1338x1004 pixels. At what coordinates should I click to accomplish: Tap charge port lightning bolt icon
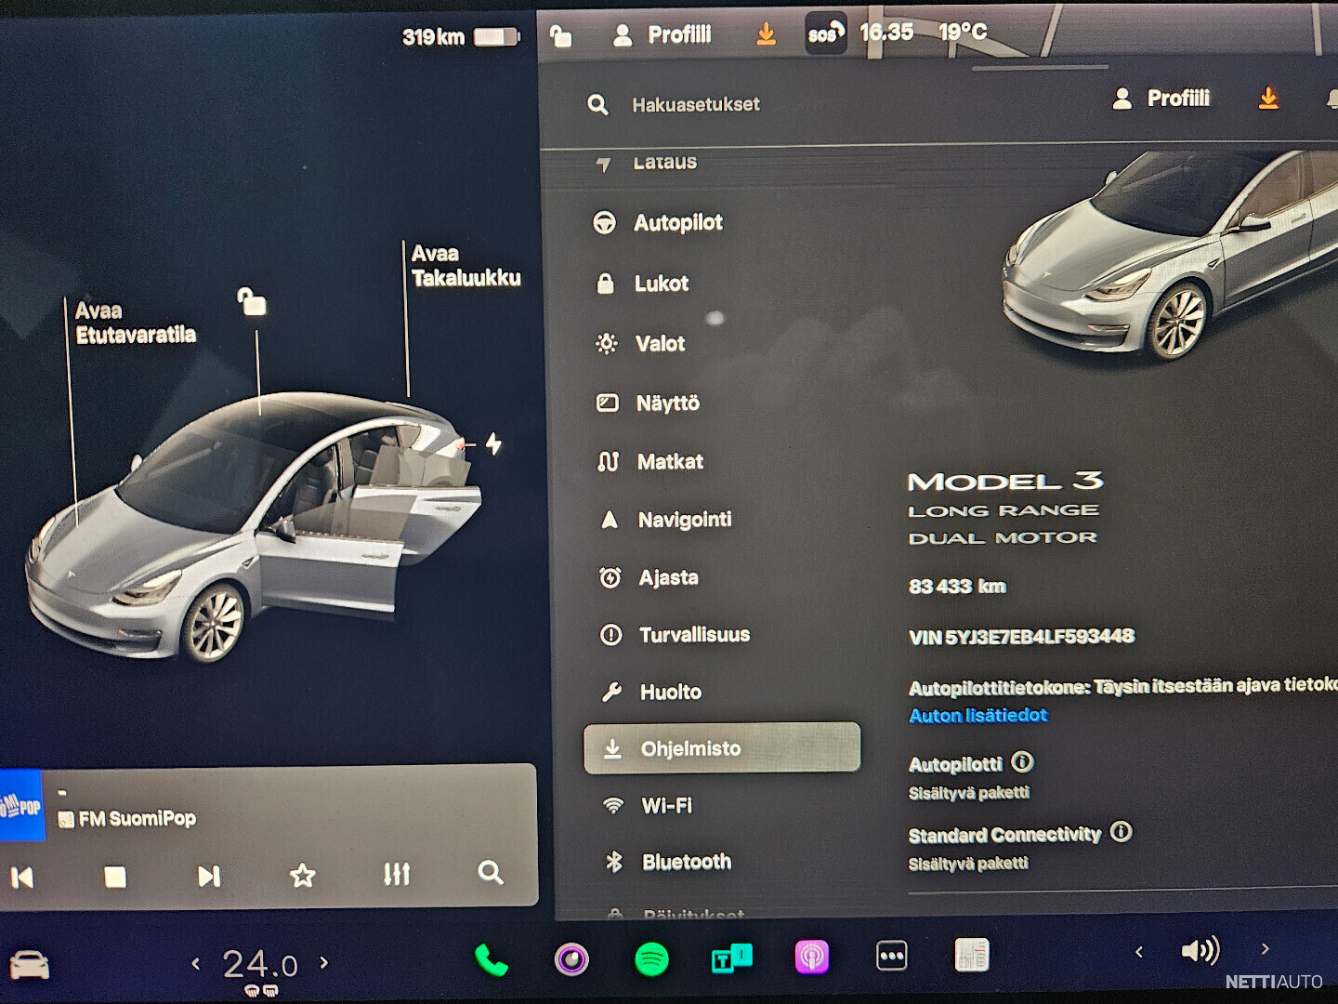coord(493,444)
